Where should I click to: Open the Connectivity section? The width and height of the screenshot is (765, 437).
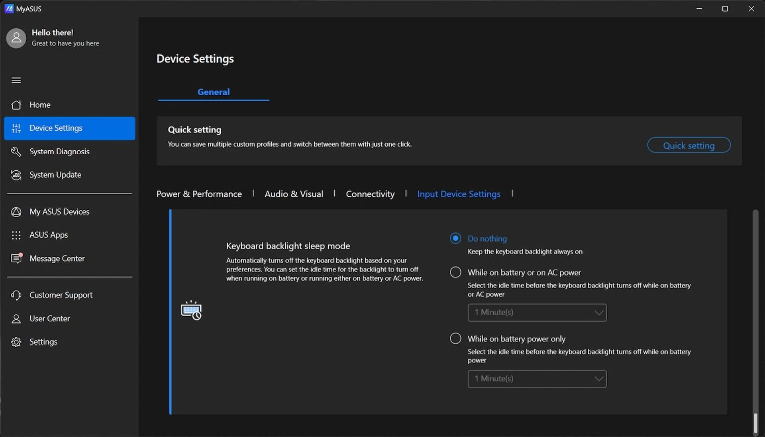tap(370, 194)
